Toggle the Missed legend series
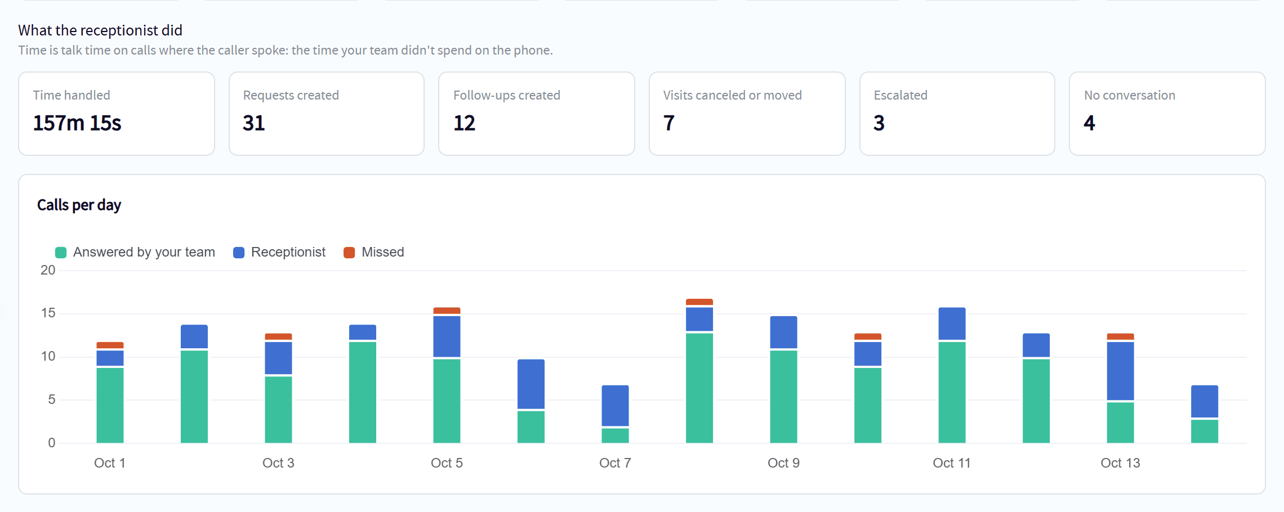 click(374, 252)
